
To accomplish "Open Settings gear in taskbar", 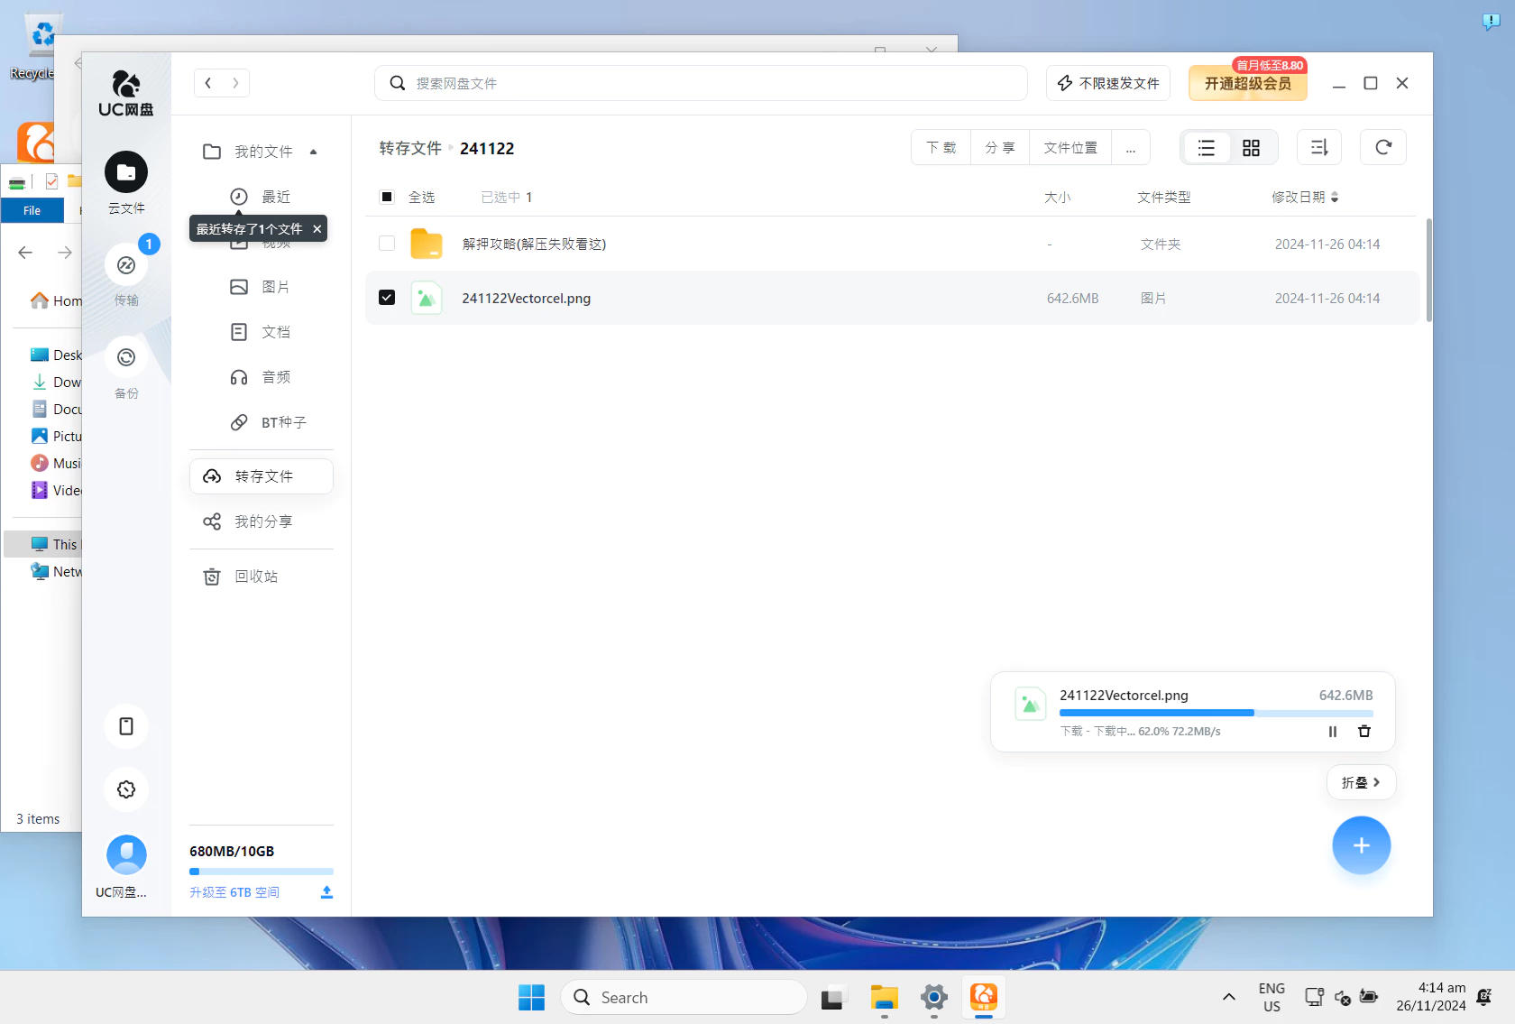I will 934,998.
